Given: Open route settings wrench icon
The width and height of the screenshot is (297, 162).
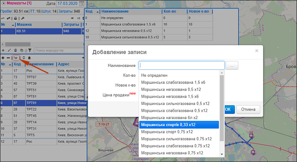Looking at the screenshot, I should tap(22, 18).
